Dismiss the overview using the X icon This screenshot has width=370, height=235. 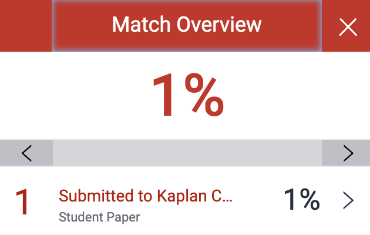click(348, 26)
